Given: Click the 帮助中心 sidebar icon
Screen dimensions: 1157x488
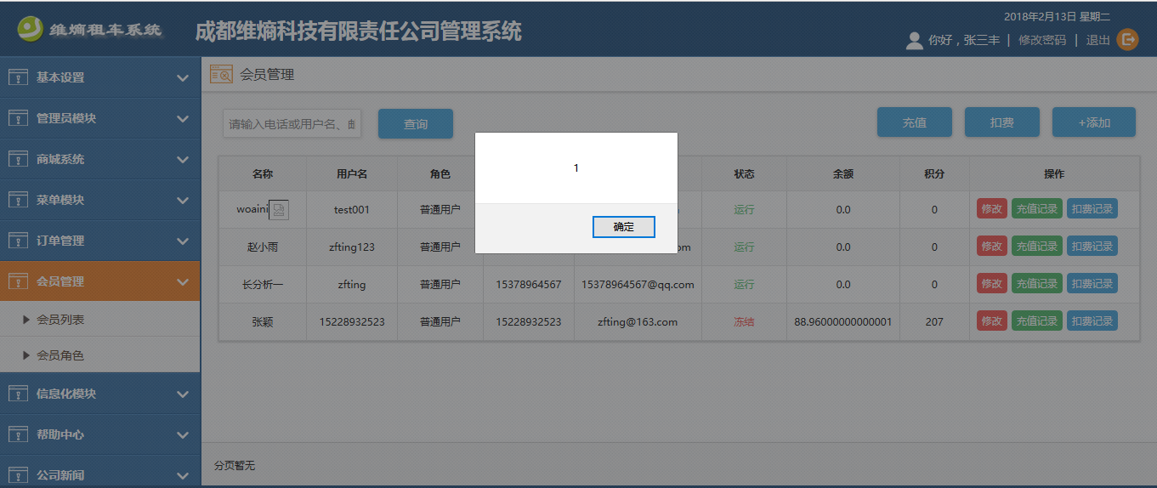Looking at the screenshot, I should (x=18, y=434).
